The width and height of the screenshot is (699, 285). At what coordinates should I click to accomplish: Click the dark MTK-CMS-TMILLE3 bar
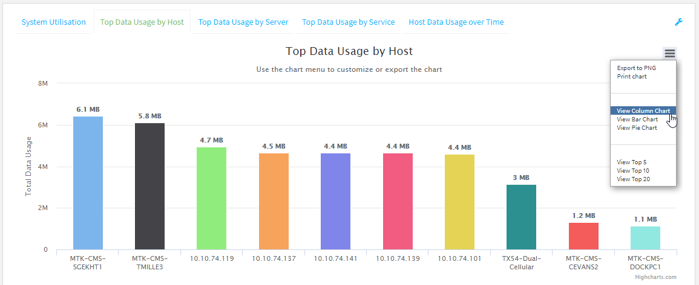coord(149,186)
